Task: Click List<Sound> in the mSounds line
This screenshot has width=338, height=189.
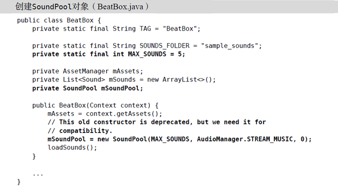Action: [84, 79]
